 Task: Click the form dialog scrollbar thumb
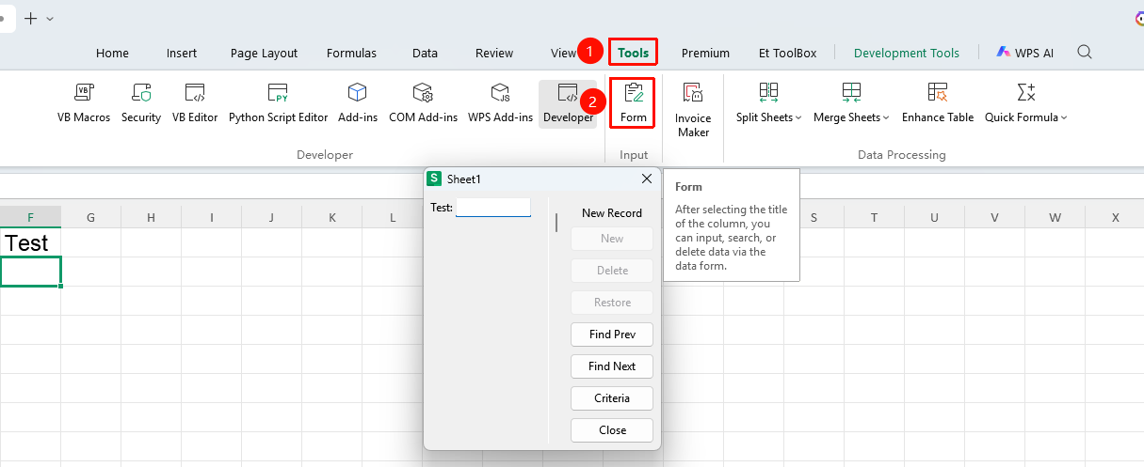(556, 223)
